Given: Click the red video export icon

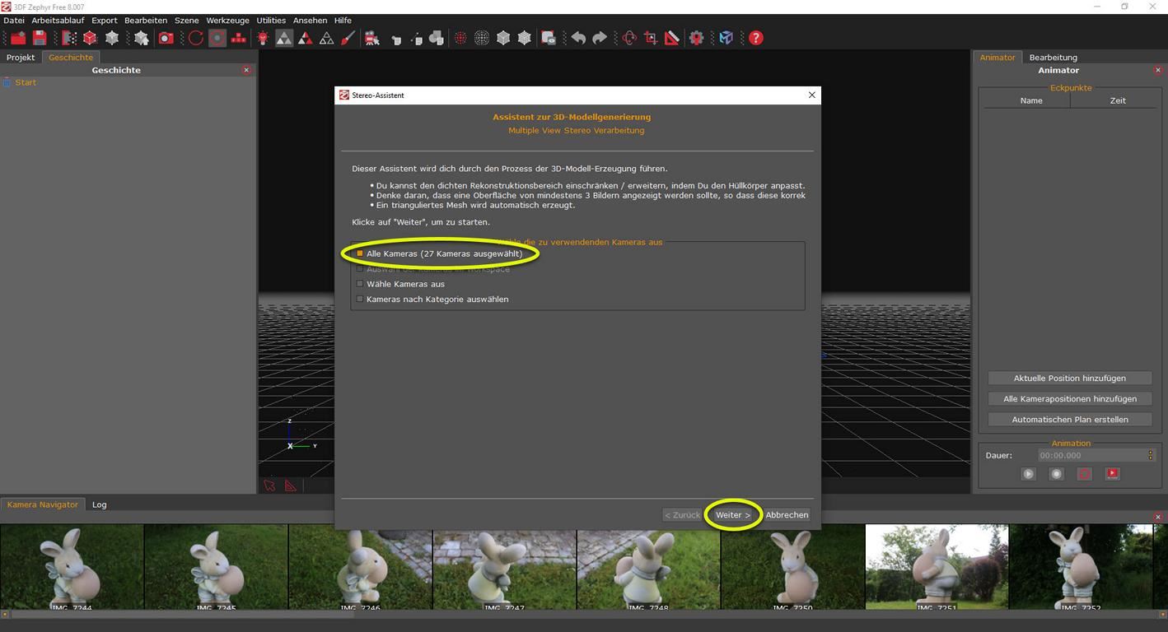Looking at the screenshot, I should 1112,474.
